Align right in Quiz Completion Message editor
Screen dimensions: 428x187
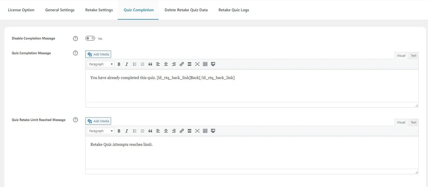pos(174,64)
